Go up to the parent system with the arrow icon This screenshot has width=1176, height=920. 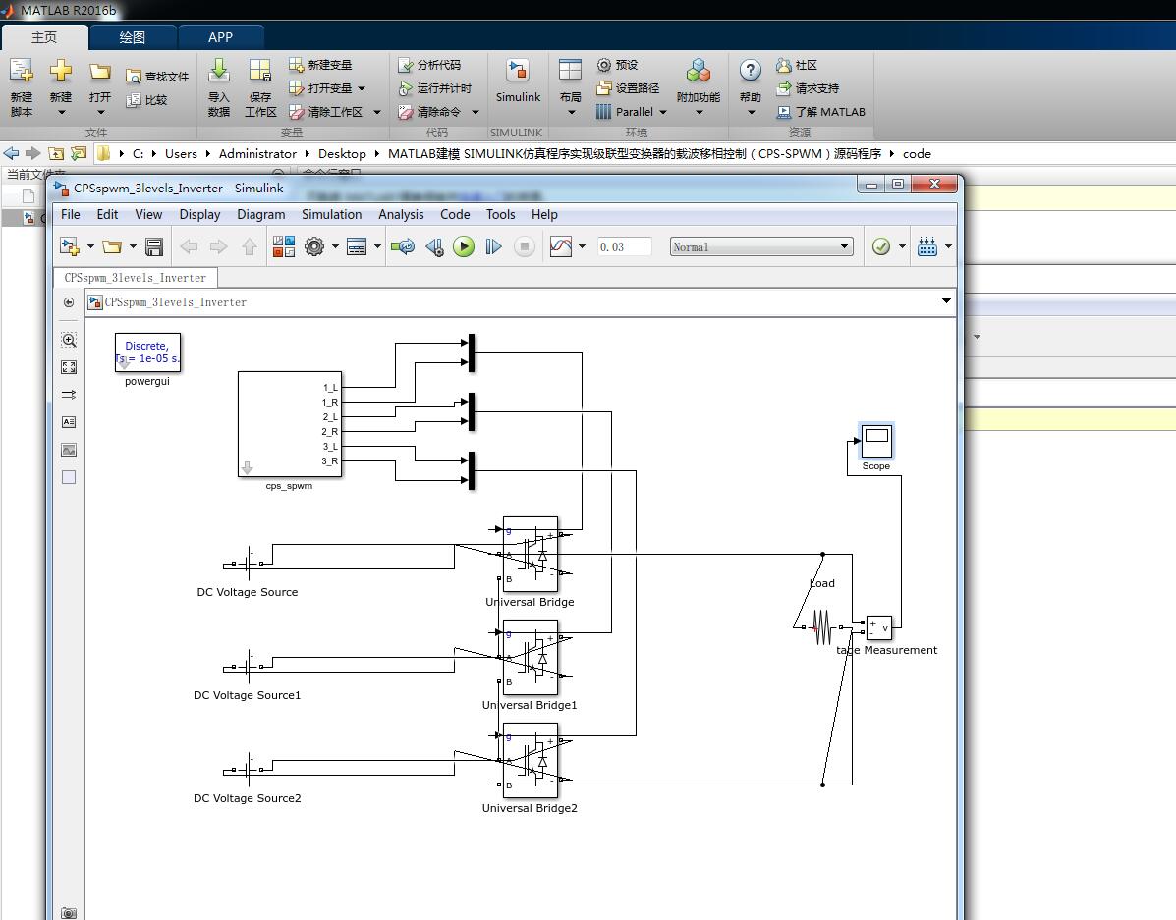tap(249, 246)
